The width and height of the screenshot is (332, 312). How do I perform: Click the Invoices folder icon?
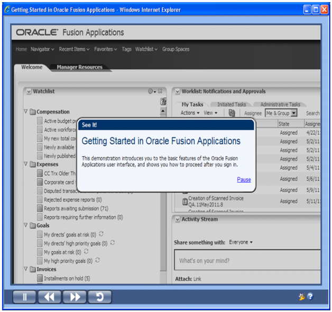[33, 269]
